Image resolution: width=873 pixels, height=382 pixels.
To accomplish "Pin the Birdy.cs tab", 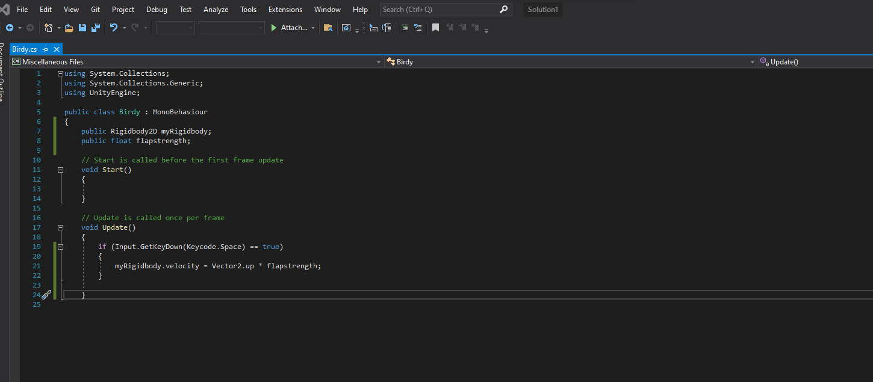I will [x=46, y=49].
